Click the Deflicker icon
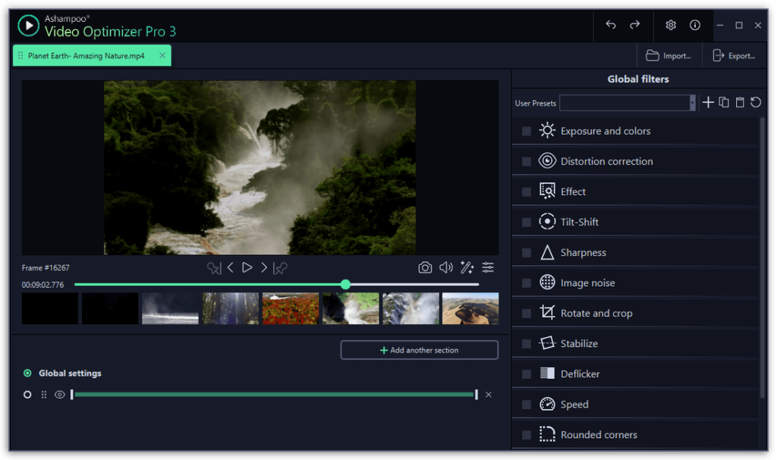The height and width of the screenshot is (460, 777). coord(547,373)
